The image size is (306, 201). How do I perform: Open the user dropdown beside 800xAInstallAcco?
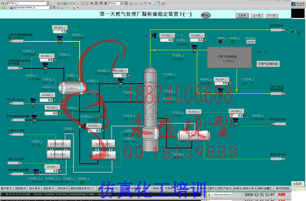212,194
